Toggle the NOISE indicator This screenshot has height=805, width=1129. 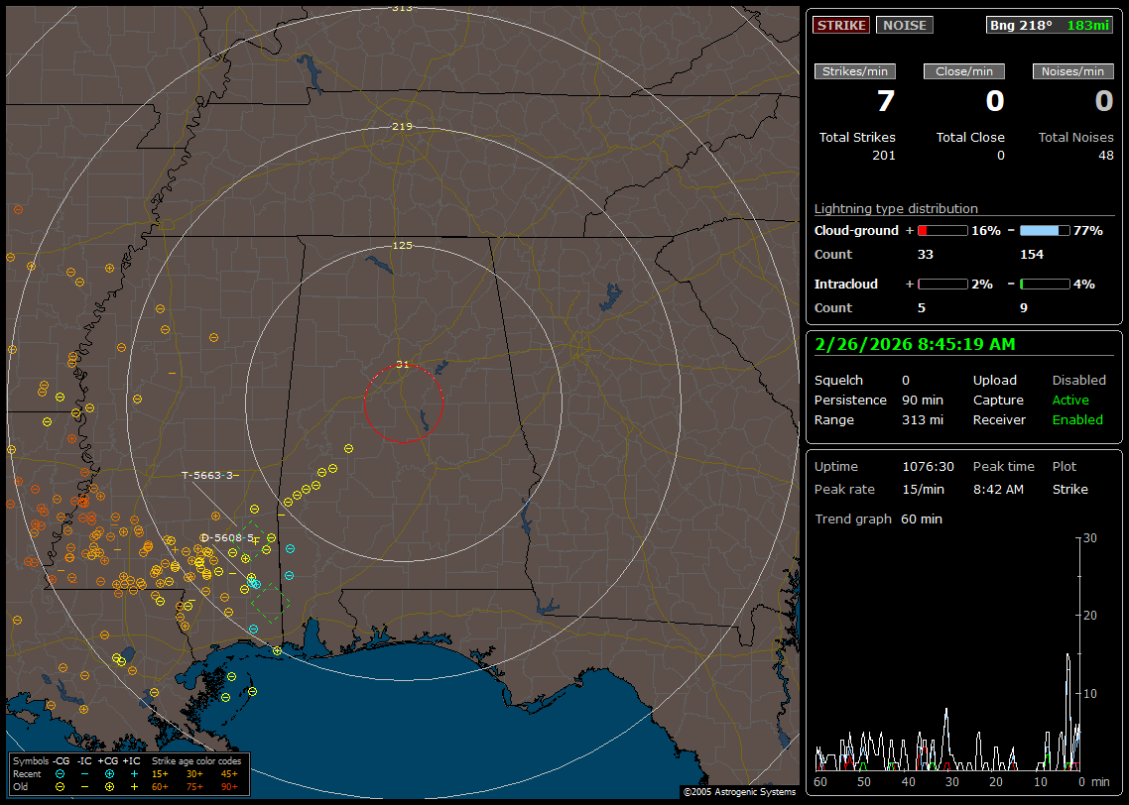904,25
